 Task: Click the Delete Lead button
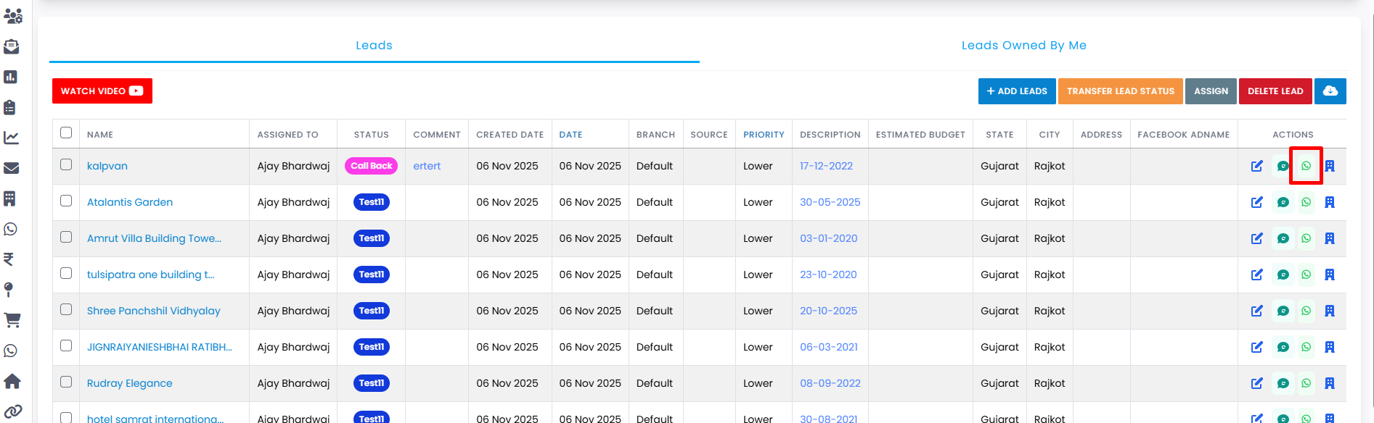tap(1275, 91)
